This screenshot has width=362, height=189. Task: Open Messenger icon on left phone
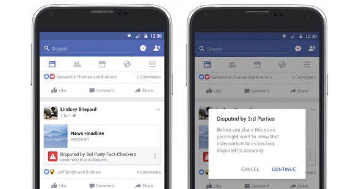click(143, 48)
